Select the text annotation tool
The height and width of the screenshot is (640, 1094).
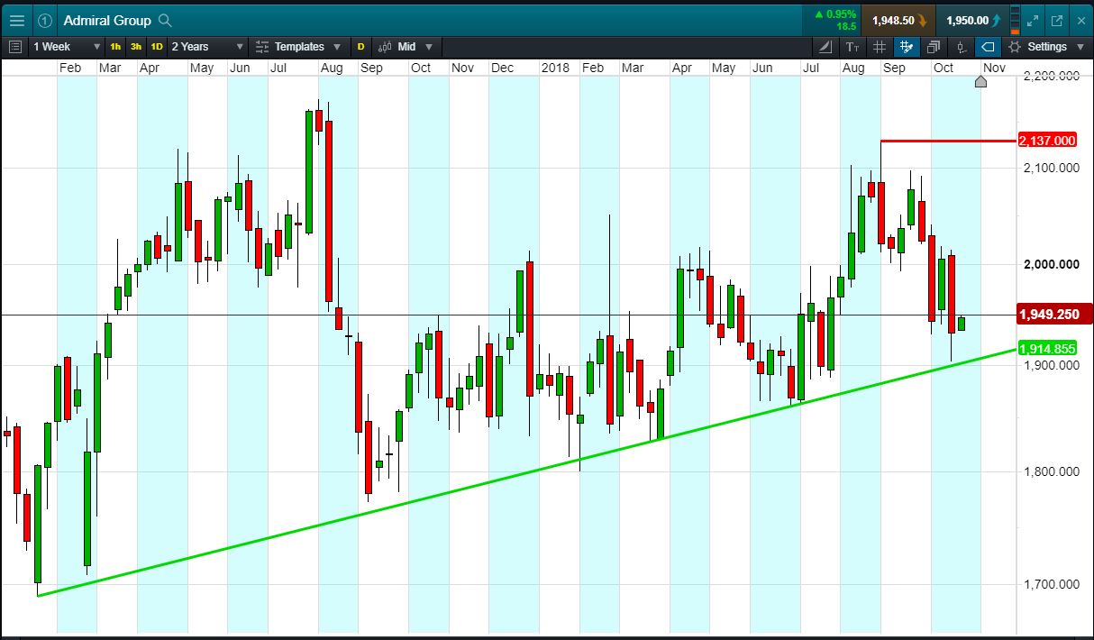pos(853,47)
